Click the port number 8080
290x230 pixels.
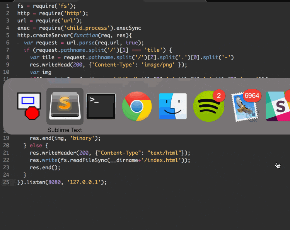click(55, 182)
